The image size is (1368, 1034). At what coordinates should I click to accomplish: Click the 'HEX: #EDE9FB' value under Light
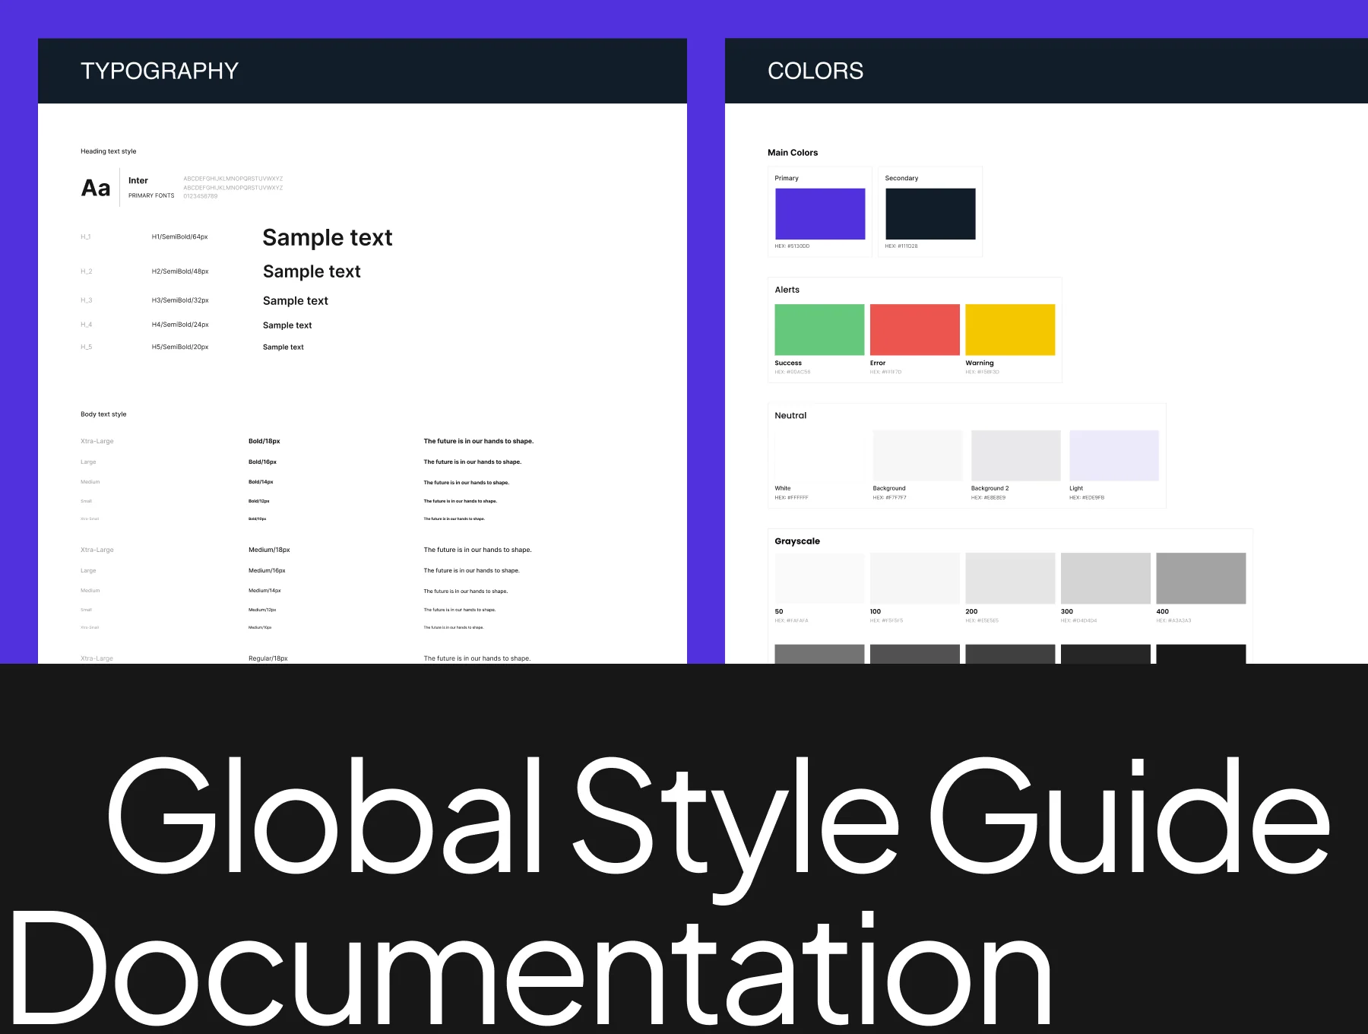(1087, 497)
